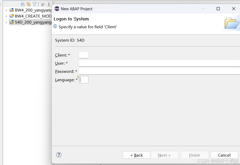240x165 pixels.
Task: Select BW4_CREATE_MOD project name in tree
Action: click(x=33, y=16)
